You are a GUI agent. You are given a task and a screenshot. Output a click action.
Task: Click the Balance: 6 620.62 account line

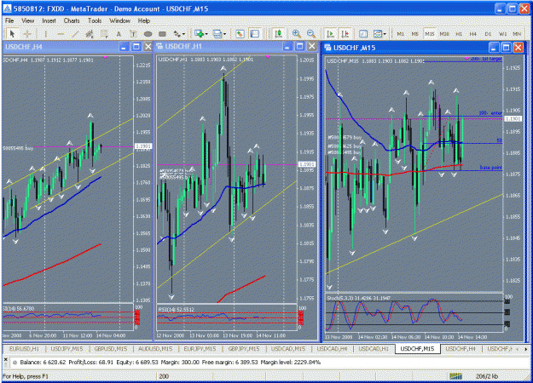[x=170, y=363]
